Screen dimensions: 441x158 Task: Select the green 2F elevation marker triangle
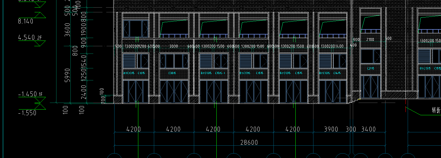point(41,43)
